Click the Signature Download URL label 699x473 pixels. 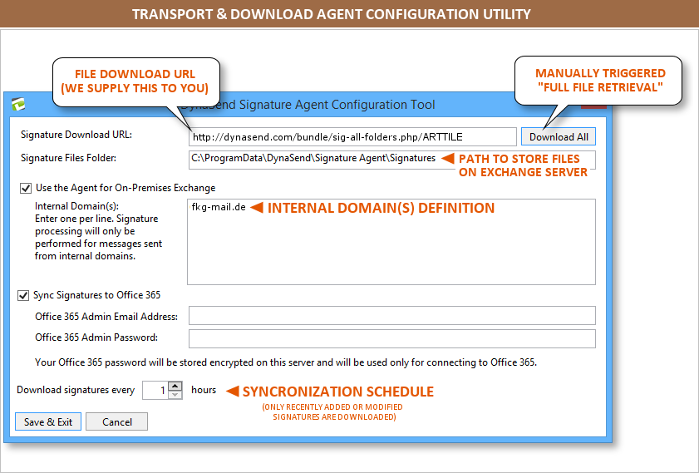76,135
